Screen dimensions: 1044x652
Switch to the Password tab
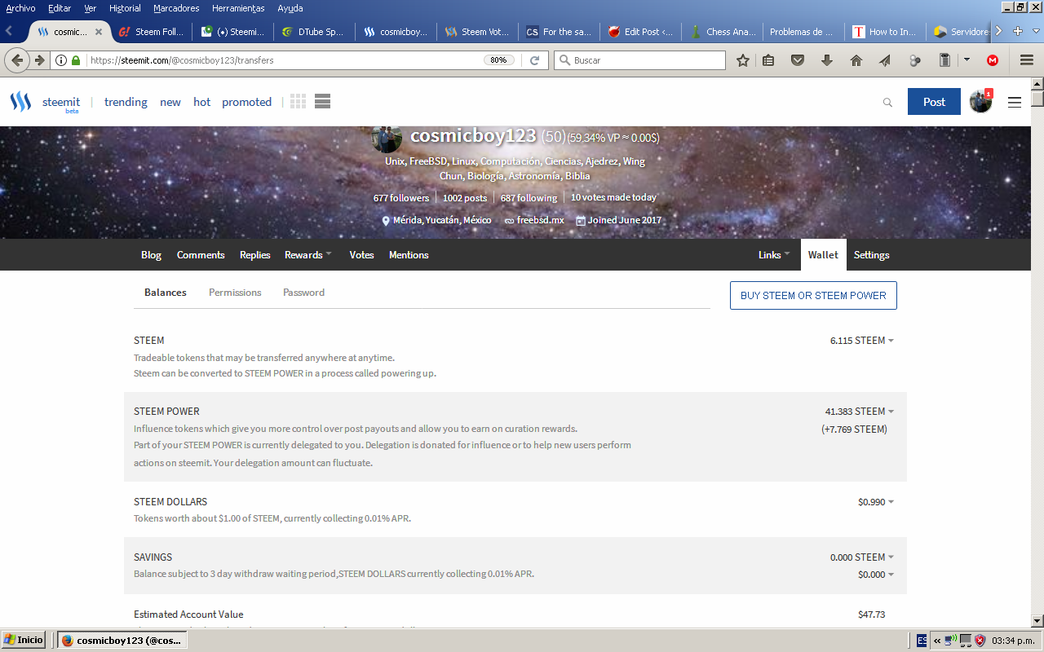coord(303,293)
